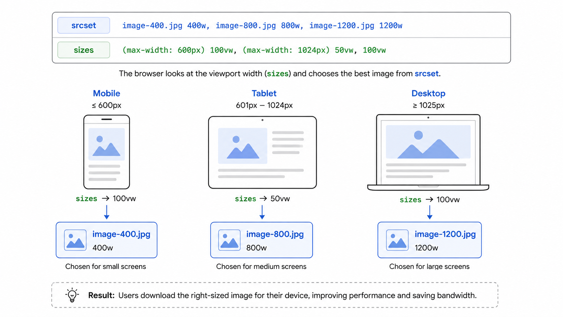
Task: Click the blue 'srcset' word in the explanation sentence
Action: coord(427,73)
